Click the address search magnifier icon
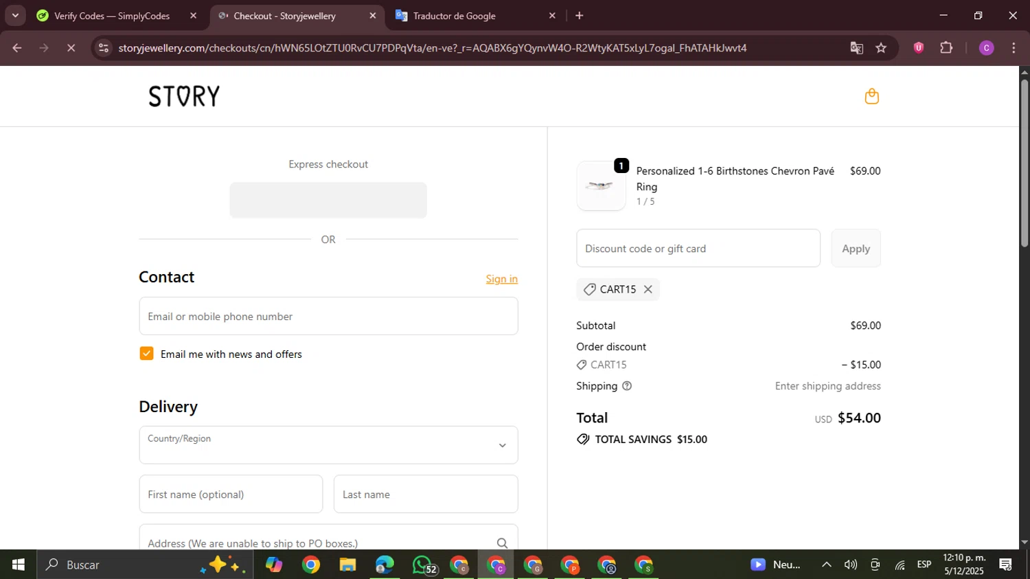Viewport: 1030px width, 579px height. (502, 543)
